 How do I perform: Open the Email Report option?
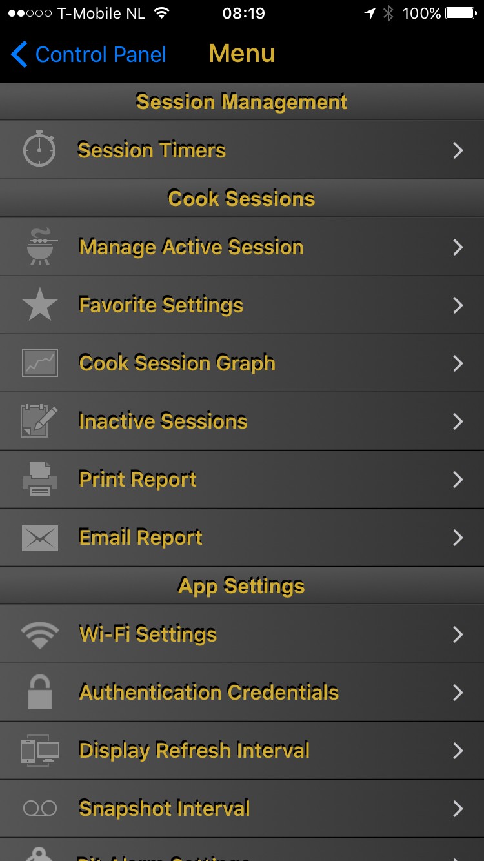click(141, 538)
